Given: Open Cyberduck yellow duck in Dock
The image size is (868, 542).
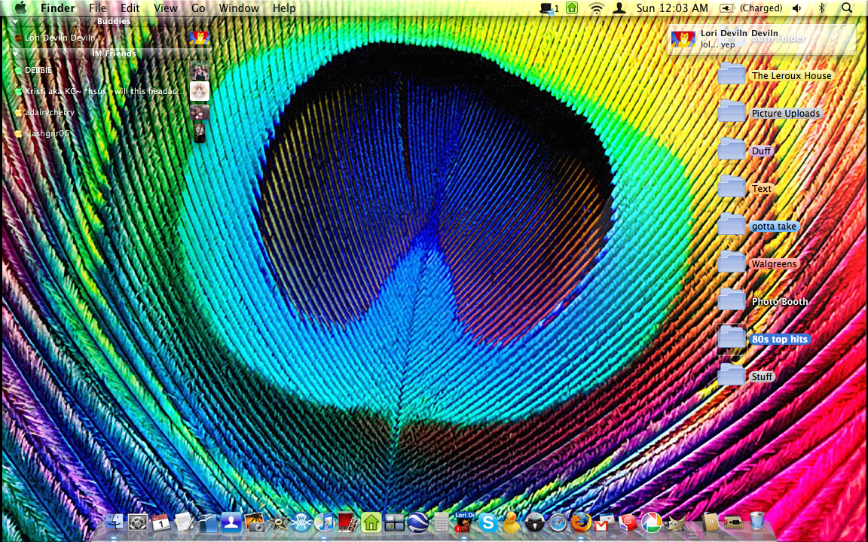Looking at the screenshot, I should (x=512, y=522).
